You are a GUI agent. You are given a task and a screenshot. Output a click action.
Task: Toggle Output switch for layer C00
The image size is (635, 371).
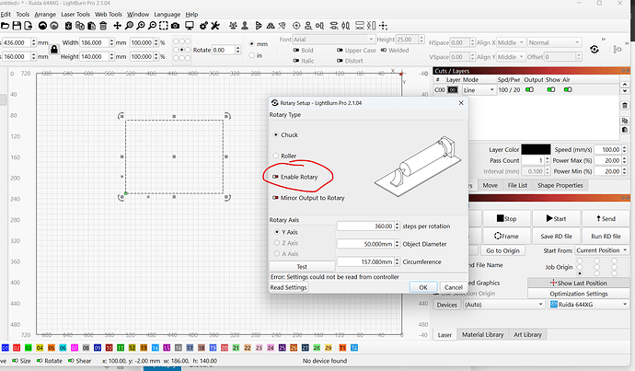point(529,89)
